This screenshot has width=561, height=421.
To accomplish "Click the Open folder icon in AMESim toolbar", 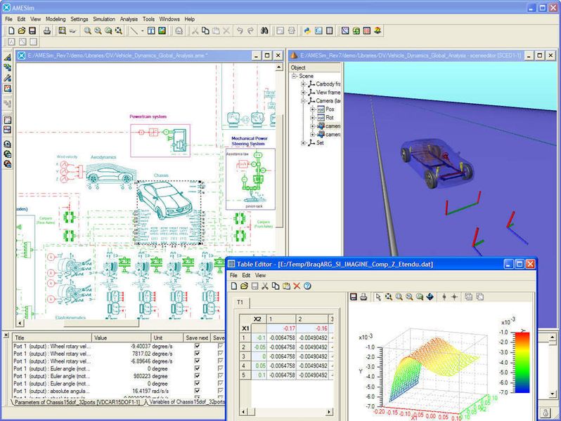I will 22,31.
